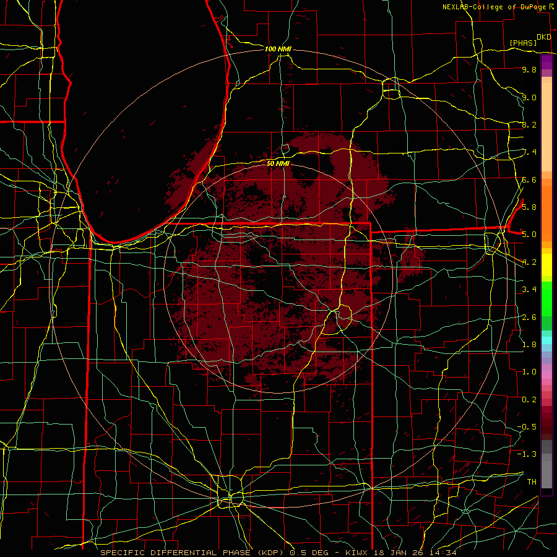Pick the bright green band of the color scale
Viewport: 557px width, 557px height.
click(x=546, y=298)
